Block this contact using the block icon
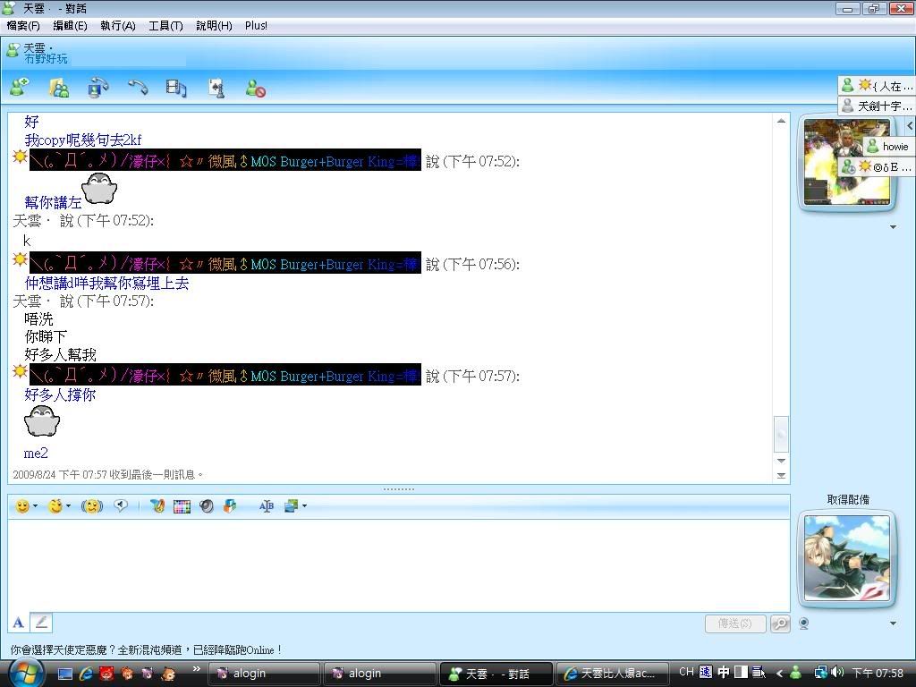The image size is (916, 687). pyautogui.click(x=255, y=88)
